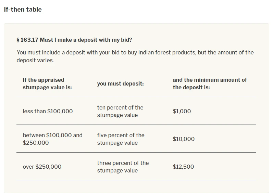Screen dimensions: 272x194
Task: Click 'five percent of the stumpage value'
Action: [121, 139]
